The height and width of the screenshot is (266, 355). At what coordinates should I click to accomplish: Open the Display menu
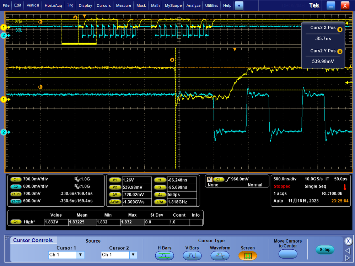85,5
